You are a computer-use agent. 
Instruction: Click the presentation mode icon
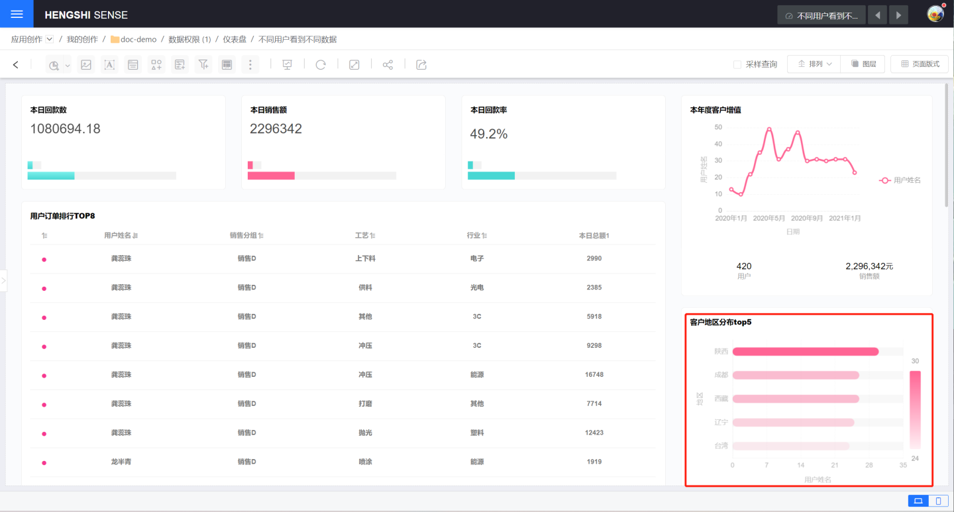287,64
